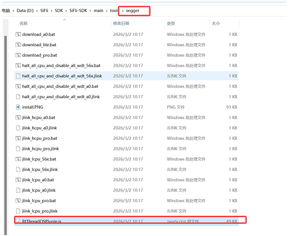This screenshot has height=236, width=290.
Task: Select the jlink_lcpu_a0.bat file name
Action: pos(38,180)
